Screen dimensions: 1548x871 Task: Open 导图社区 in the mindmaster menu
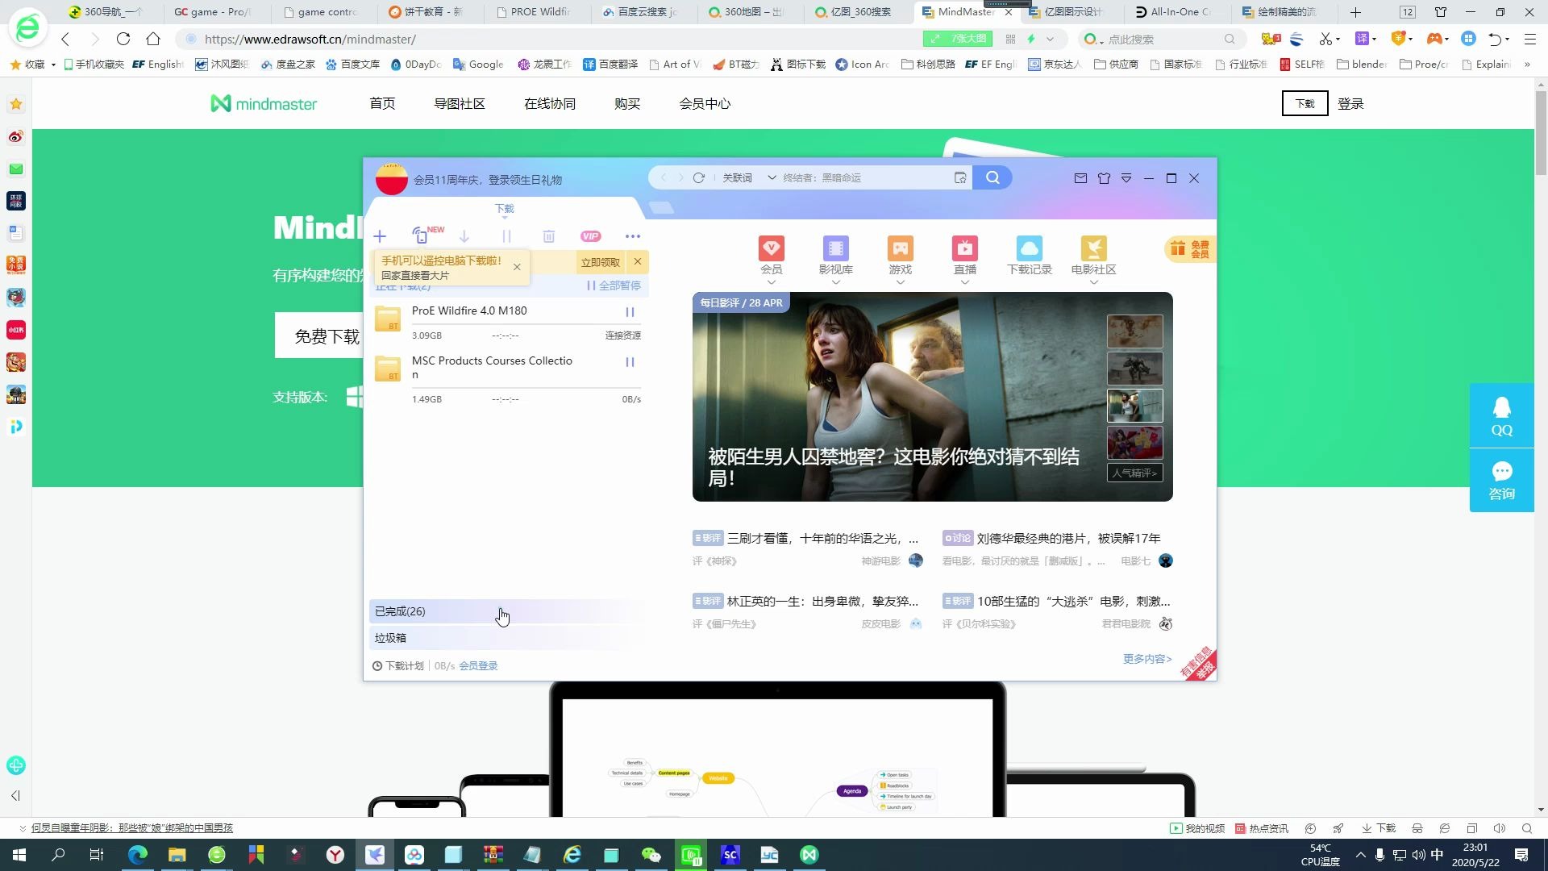460,103
